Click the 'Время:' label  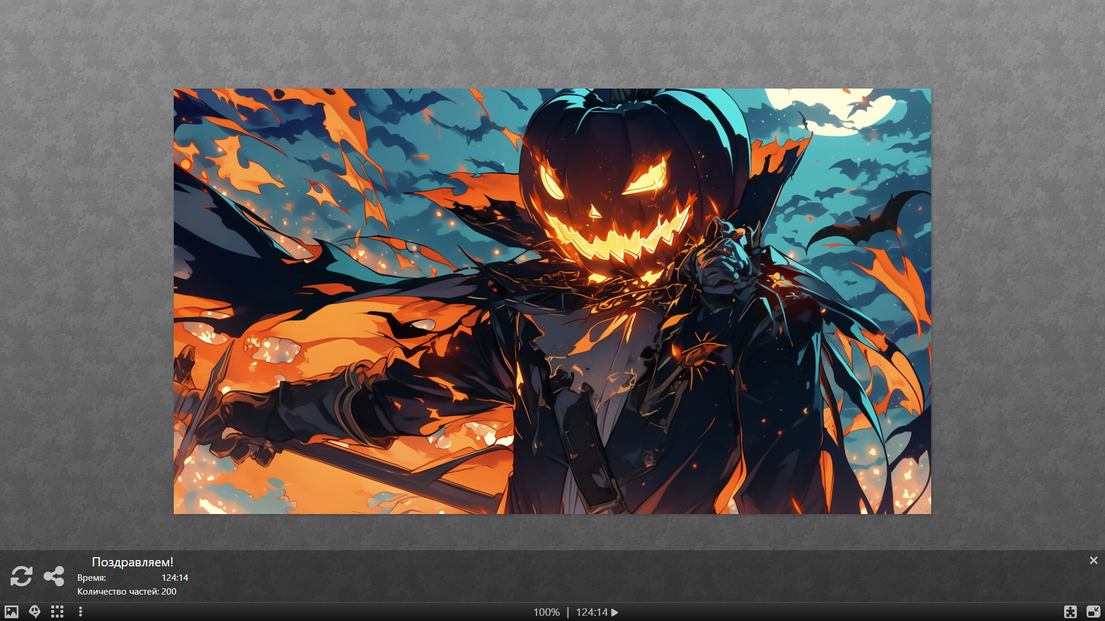tap(92, 577)
